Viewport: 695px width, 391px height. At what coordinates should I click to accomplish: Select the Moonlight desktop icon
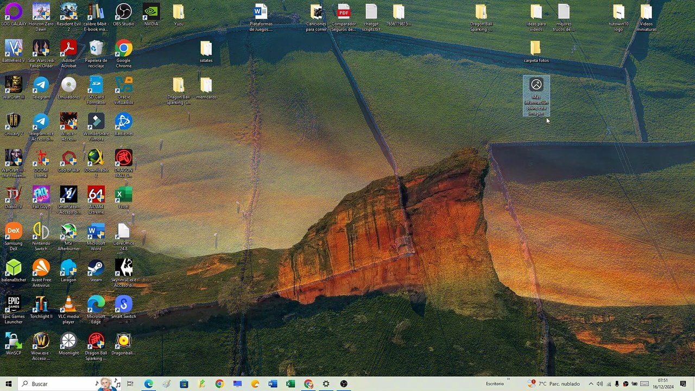coord(68,344)
